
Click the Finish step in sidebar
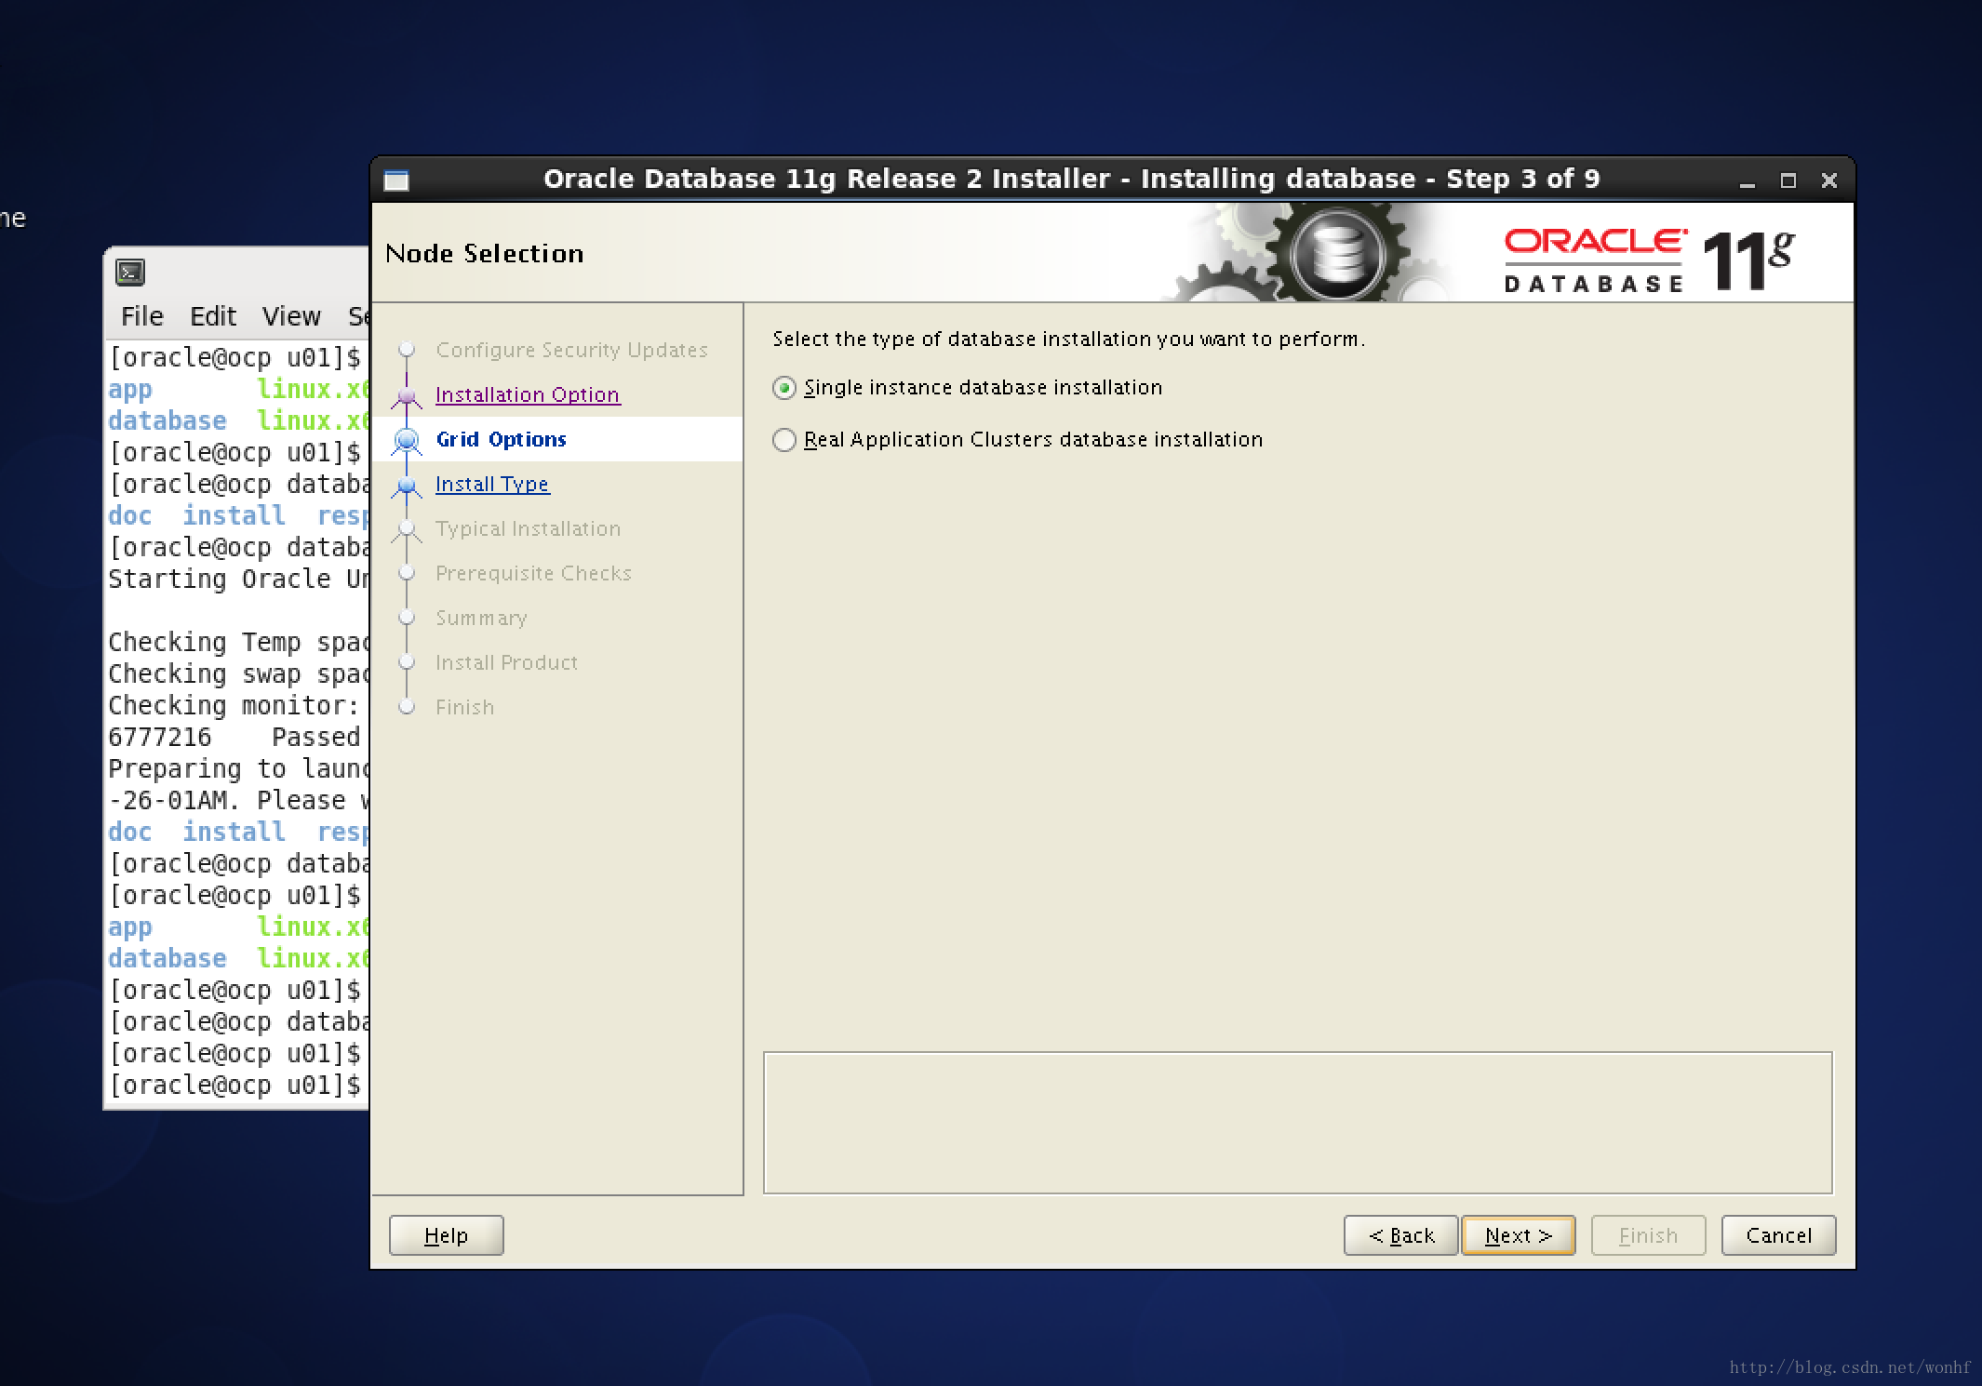click(x=464, y=707)
